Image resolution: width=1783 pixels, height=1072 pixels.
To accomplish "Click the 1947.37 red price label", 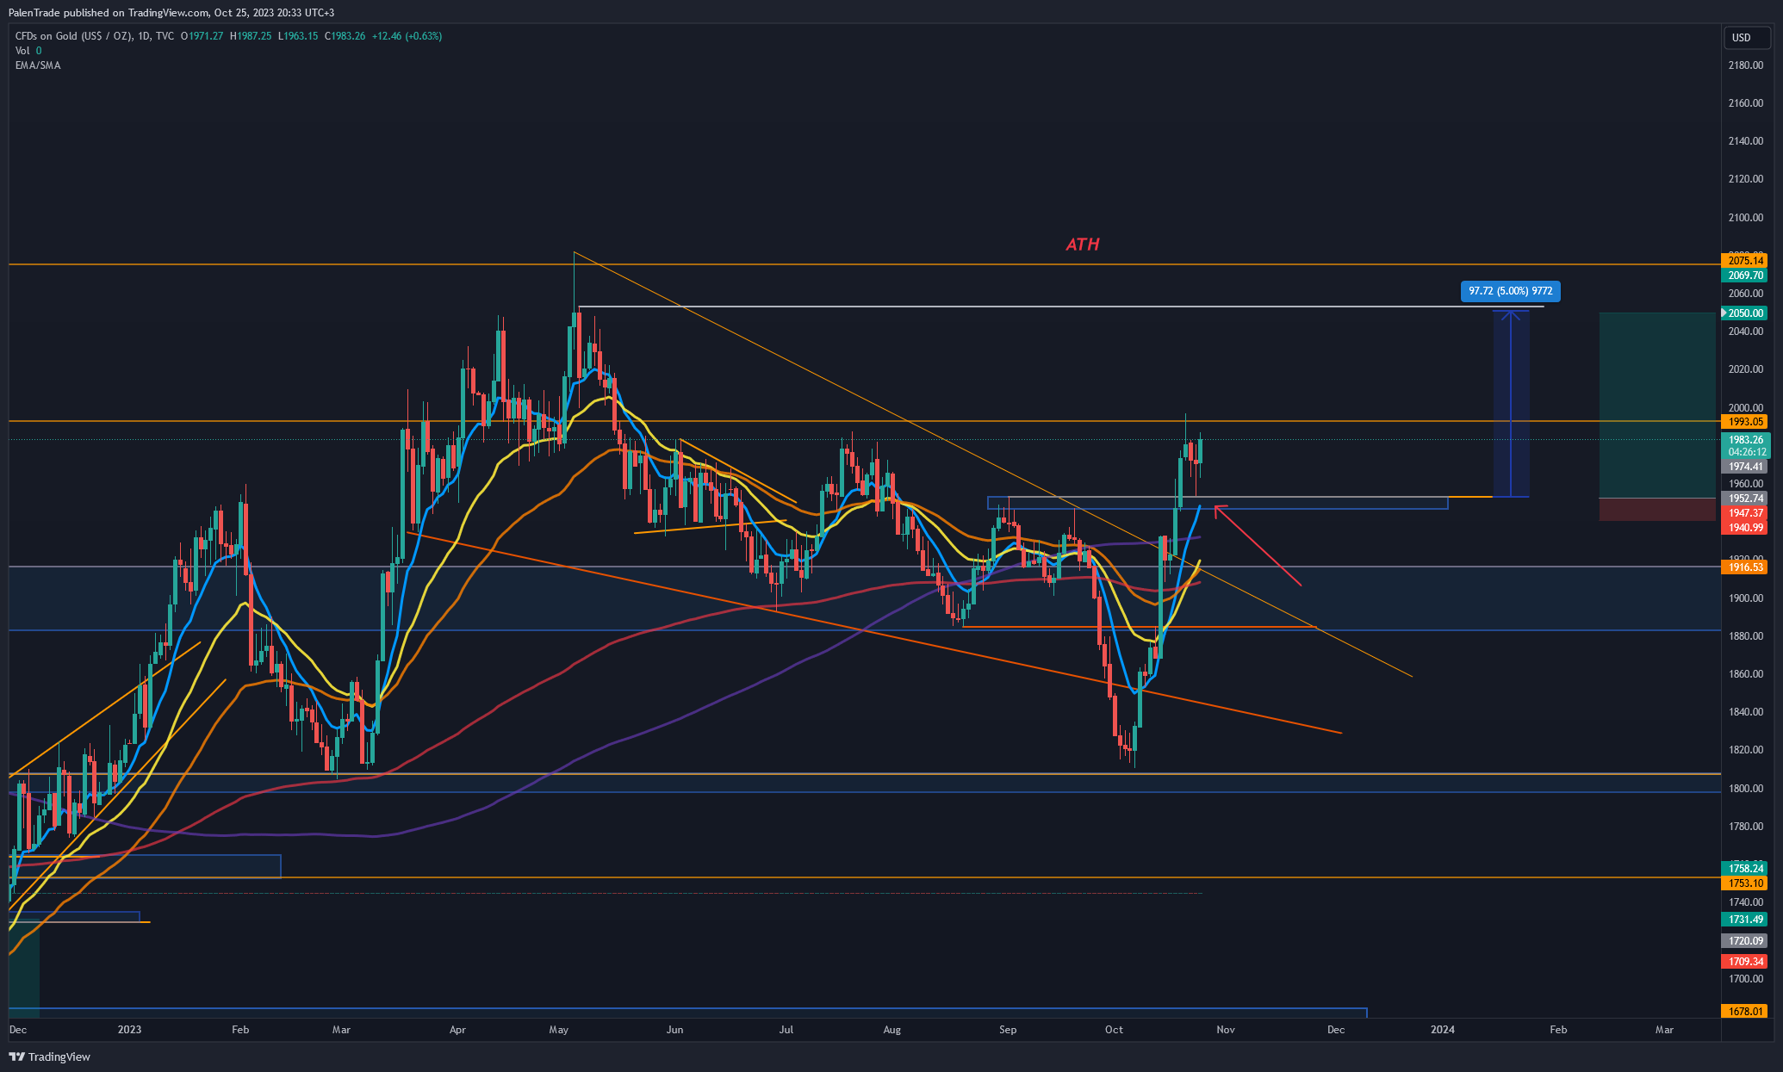I will 1745,513.
